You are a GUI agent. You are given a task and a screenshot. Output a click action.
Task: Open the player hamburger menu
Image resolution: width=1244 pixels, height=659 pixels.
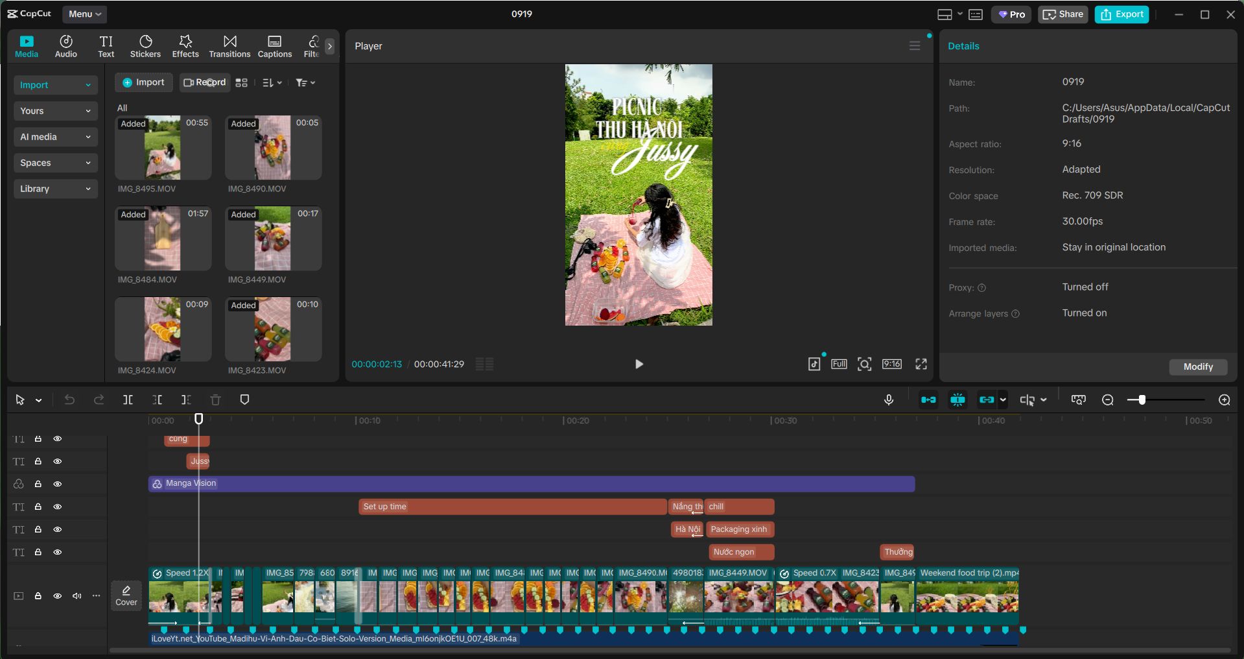915,46
